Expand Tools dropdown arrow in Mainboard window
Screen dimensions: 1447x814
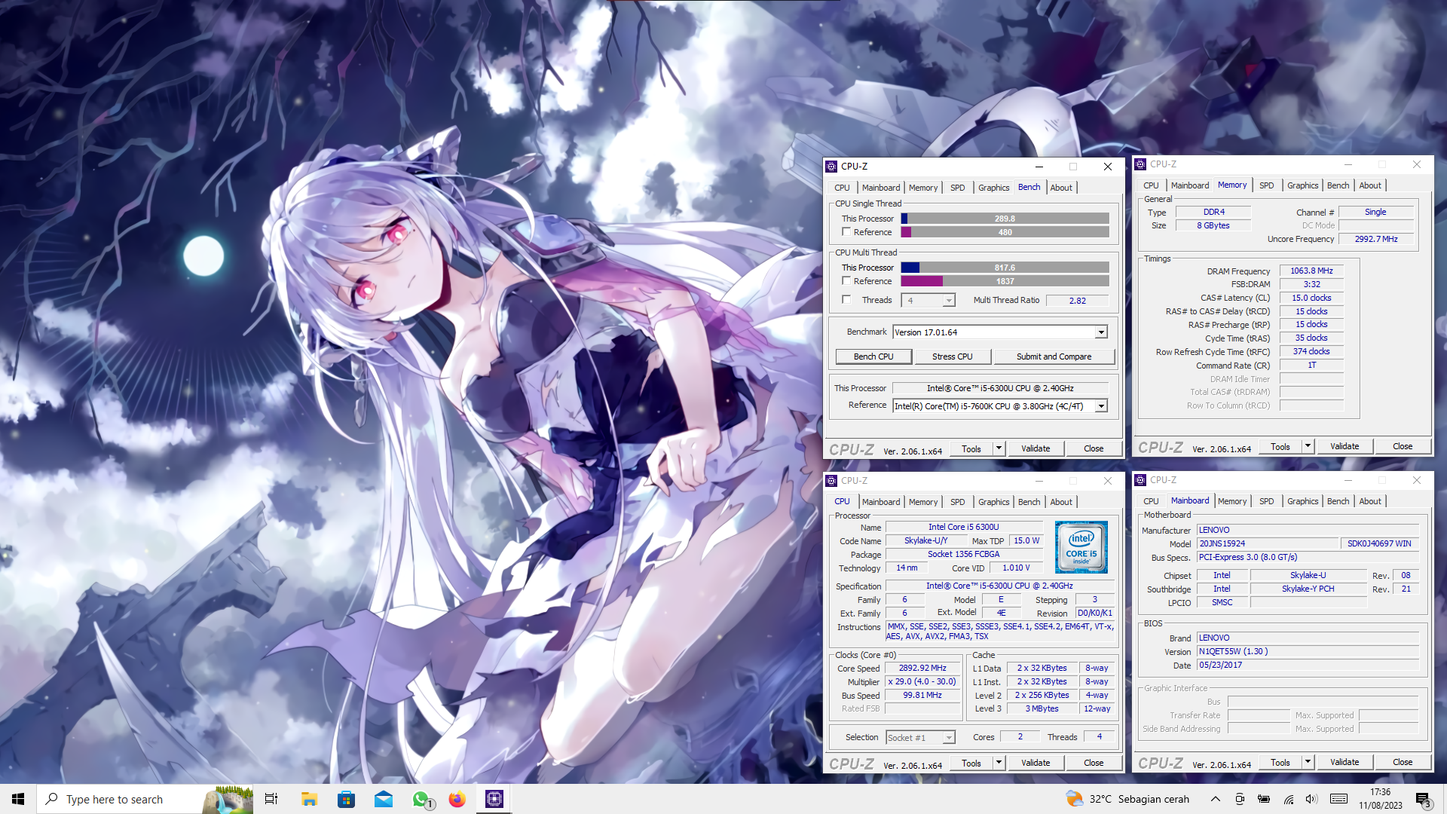point(1308,762)
